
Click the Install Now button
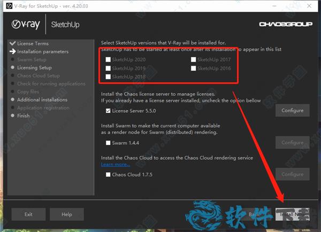click(x=292, y=214)
